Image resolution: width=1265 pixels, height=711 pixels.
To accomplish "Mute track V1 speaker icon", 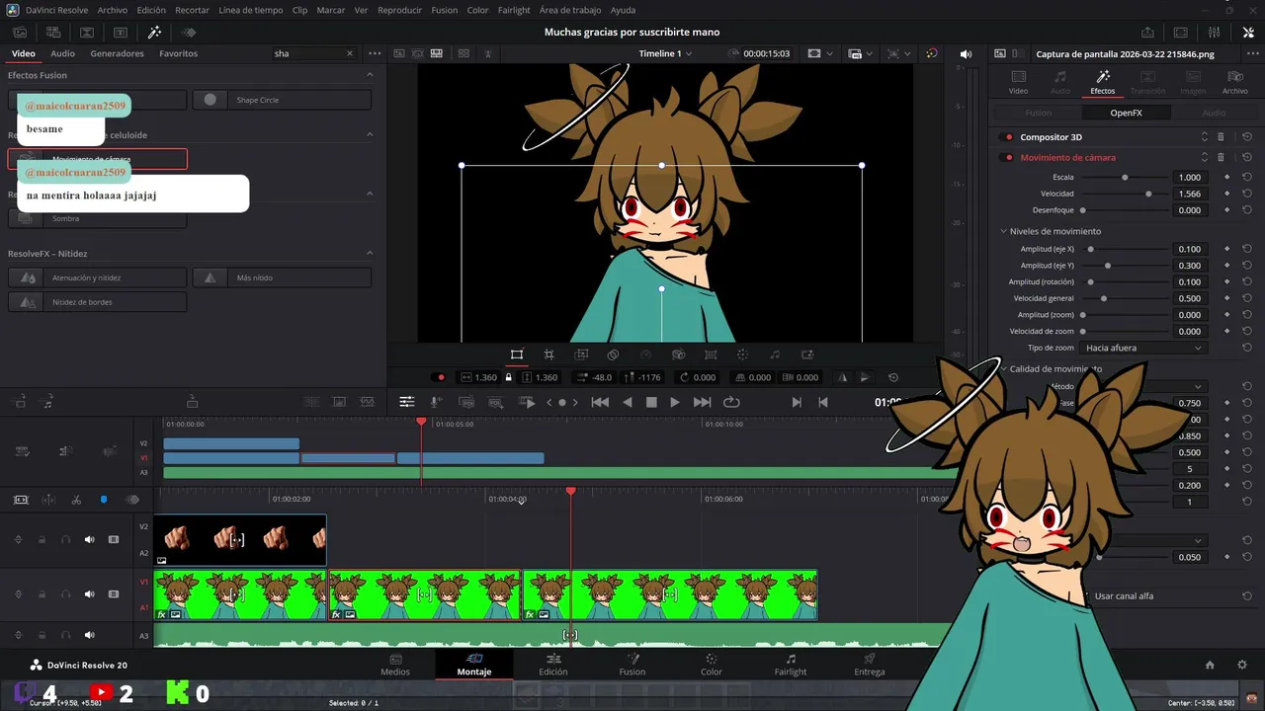I will [x=89, y=594].
